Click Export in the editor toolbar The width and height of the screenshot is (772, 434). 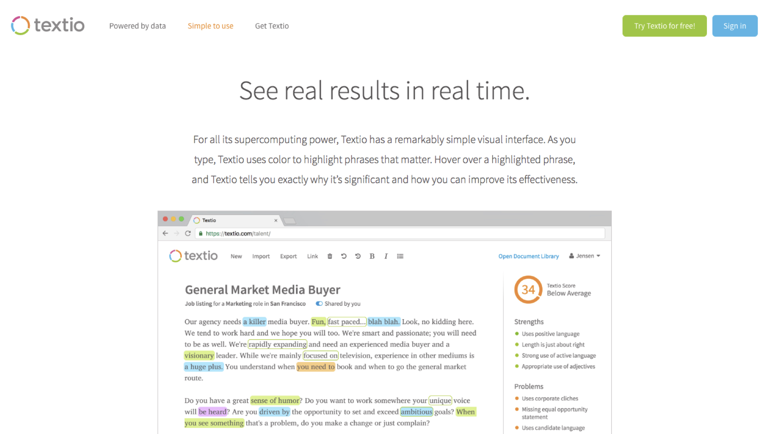point(288,256)
